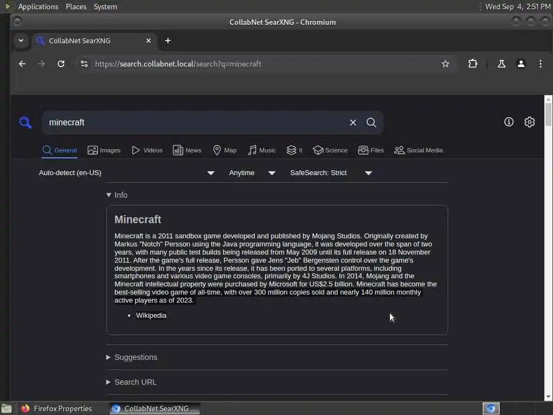Submit search with the magnifier button
The width and height of the screenshot is (553, 415).
371,123
